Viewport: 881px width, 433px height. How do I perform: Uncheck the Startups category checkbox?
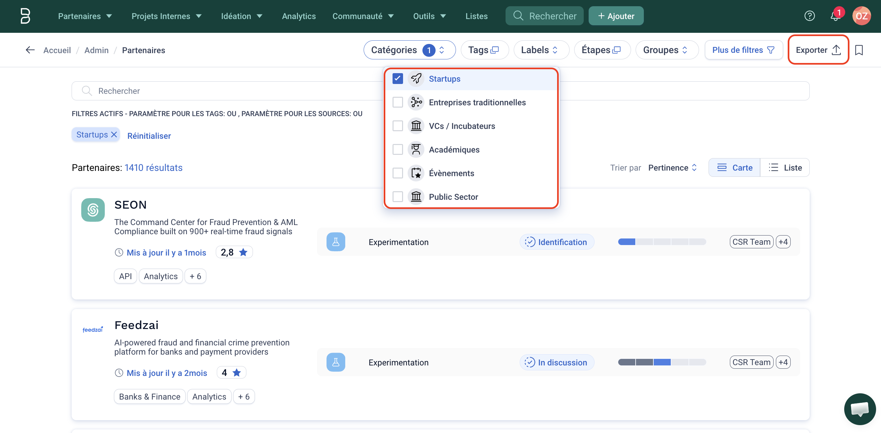coord(397,78)
